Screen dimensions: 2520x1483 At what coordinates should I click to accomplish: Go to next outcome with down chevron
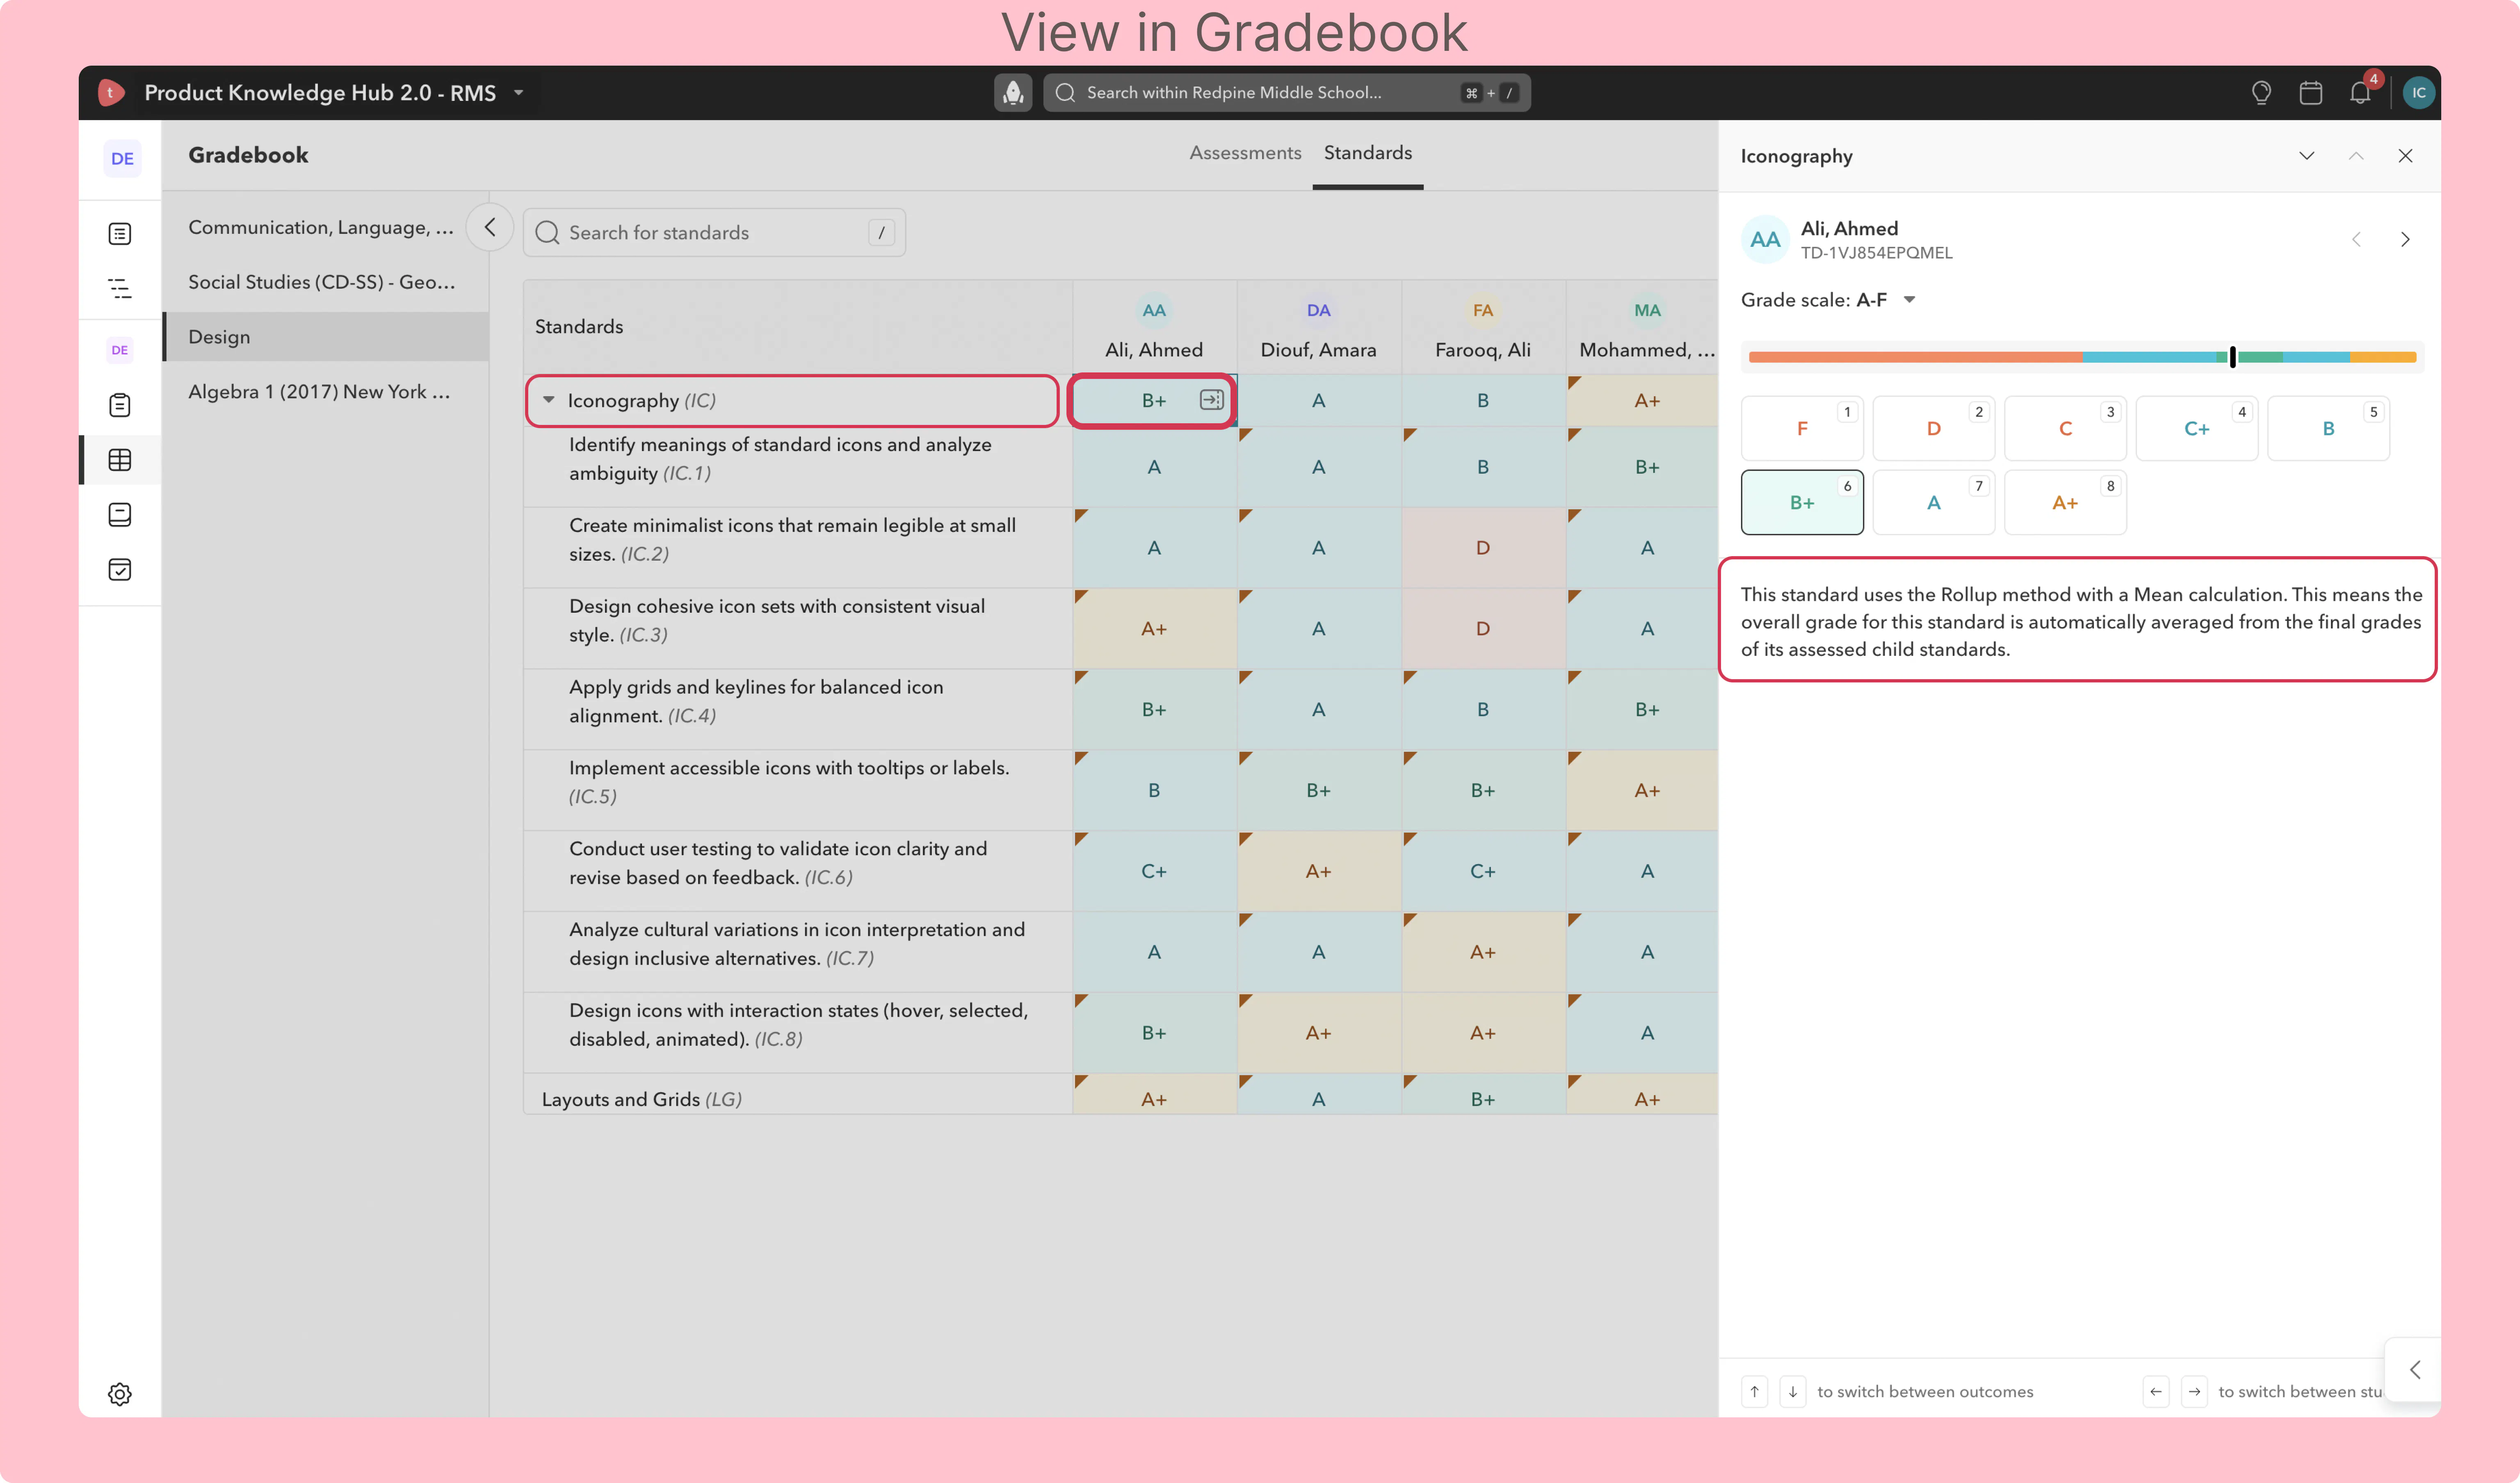click(2307, 156)
